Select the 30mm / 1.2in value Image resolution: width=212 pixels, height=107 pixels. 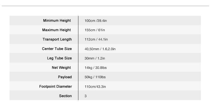coord(95,58)
